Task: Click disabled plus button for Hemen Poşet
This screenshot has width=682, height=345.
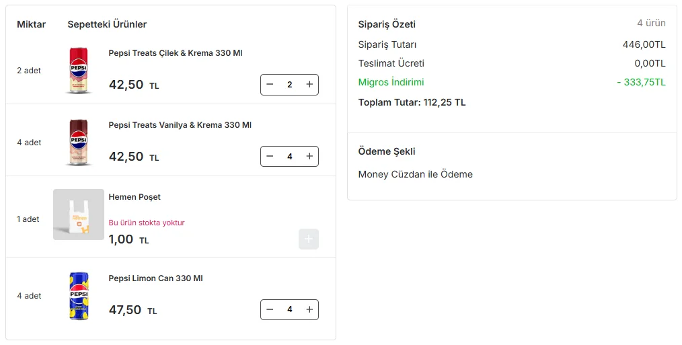Action: tap(308, 239)
